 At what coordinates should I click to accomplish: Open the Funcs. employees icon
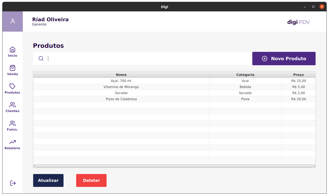click(x=12, y=123)
